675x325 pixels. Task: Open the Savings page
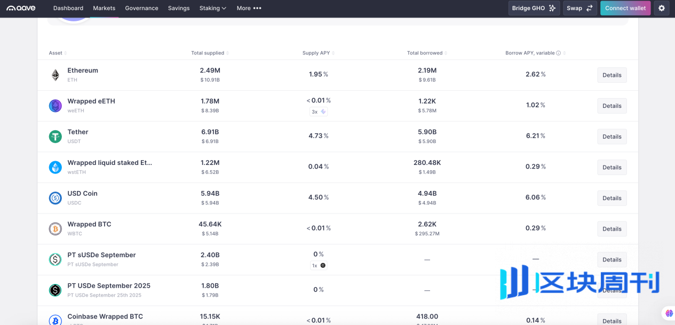point(179,8)
